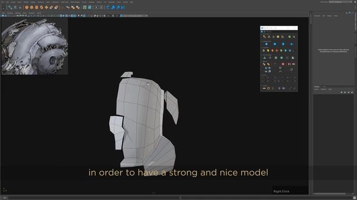Open the Windows menu in the menu bar

click(41, 2)
